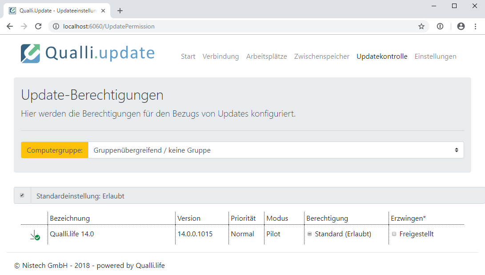View site information icon in the address bar
Viewport: 485px width, 275px height.
(x=56, y=26)
